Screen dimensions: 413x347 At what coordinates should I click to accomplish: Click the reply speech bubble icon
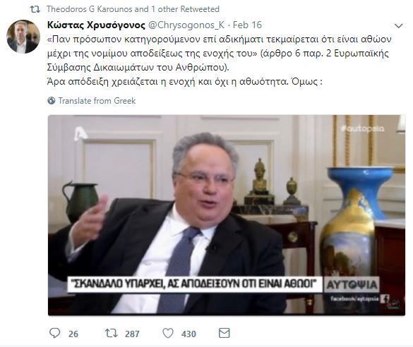[x=55, y=333]
